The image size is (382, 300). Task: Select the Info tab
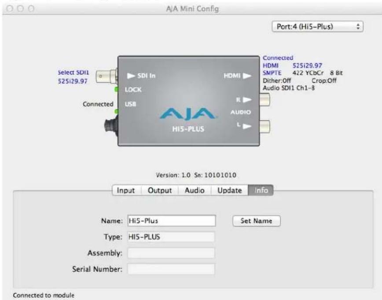point(261,190)
